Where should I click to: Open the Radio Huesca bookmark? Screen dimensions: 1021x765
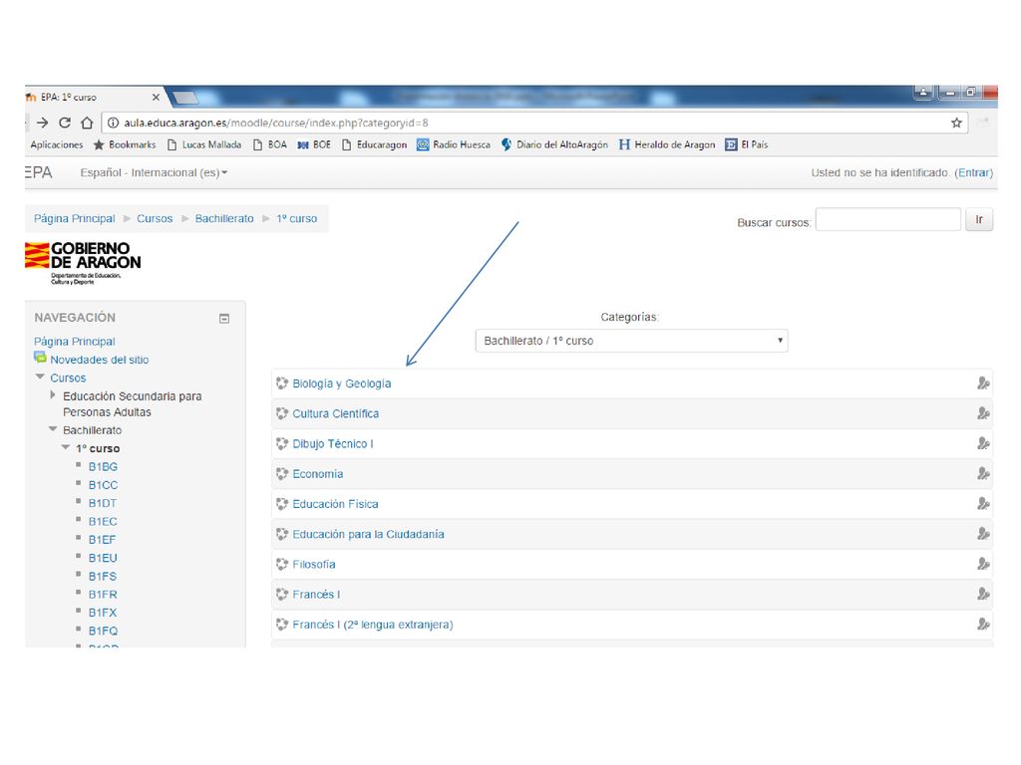click(x=454, y=144)
